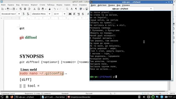Click the volume speaker tray icon
Viewport: 176px width, 99px height.
(144, 97)
